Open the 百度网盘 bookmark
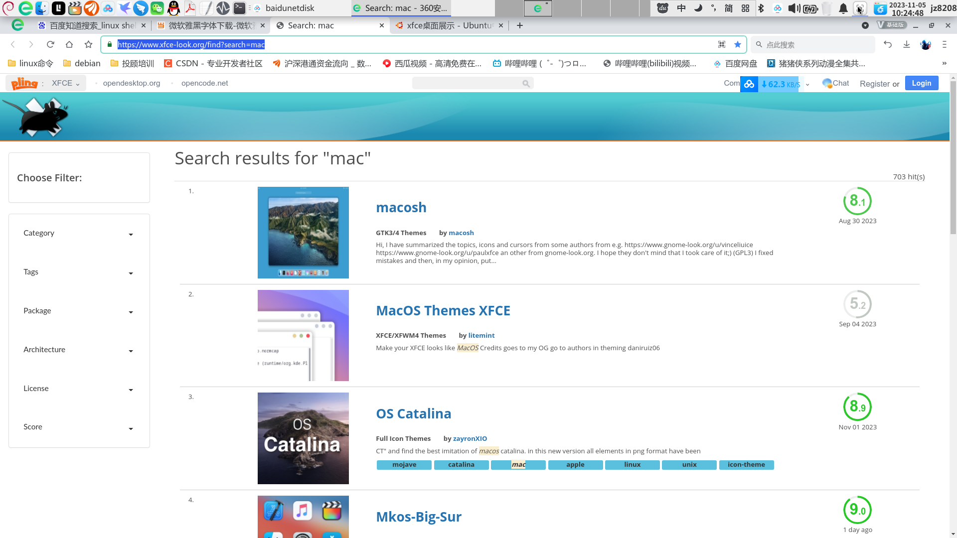957x538 pixels. point(736,63)
